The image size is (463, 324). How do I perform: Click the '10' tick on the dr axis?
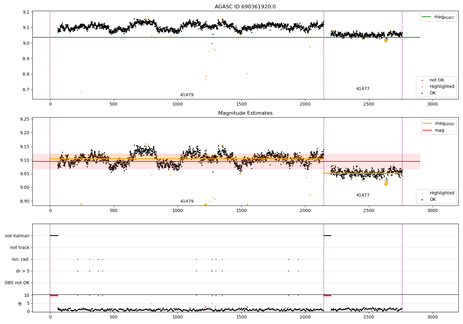pos(27,296)
